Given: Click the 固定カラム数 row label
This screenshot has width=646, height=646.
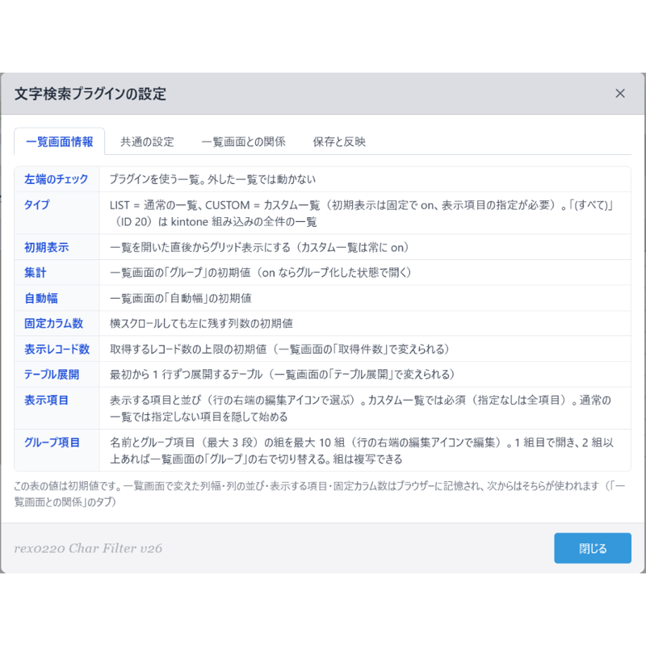Looking at the screenshot, I should [53, 324].
